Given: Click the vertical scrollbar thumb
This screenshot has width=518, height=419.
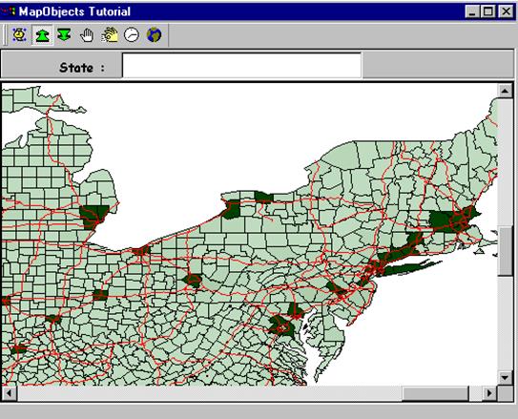Looking at the screenshot, I should point(505,251).
